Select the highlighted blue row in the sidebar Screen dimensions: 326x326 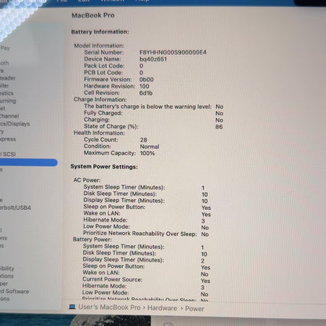(28, 162)
